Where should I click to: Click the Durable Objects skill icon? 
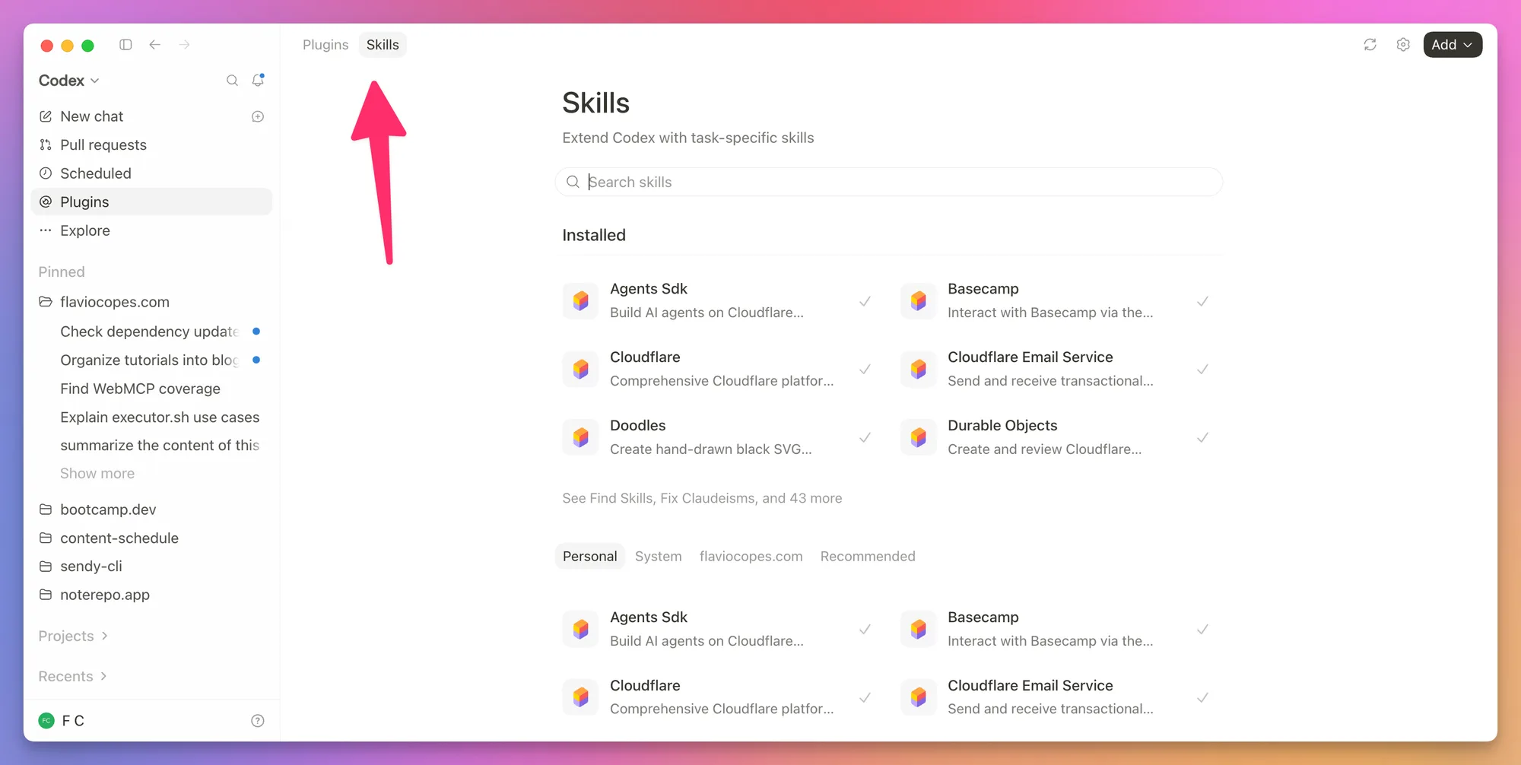(x=919, y=437)
